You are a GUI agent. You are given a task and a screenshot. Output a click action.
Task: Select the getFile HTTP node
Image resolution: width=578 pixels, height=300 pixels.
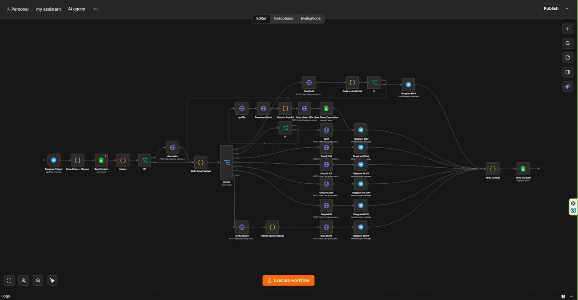click(x=242, y=108)
